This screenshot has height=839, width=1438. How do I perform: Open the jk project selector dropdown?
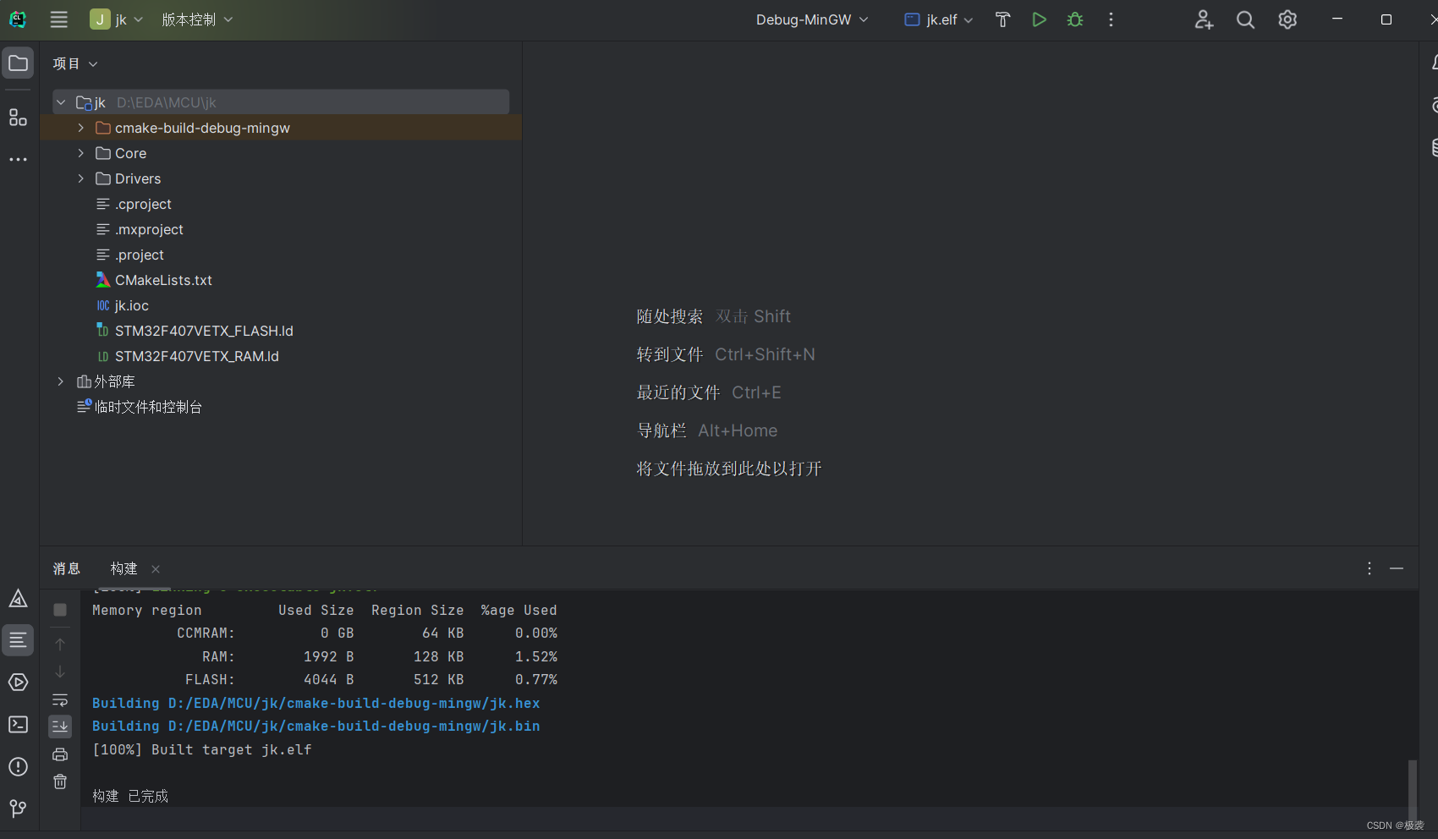click(x=117, y=19)
